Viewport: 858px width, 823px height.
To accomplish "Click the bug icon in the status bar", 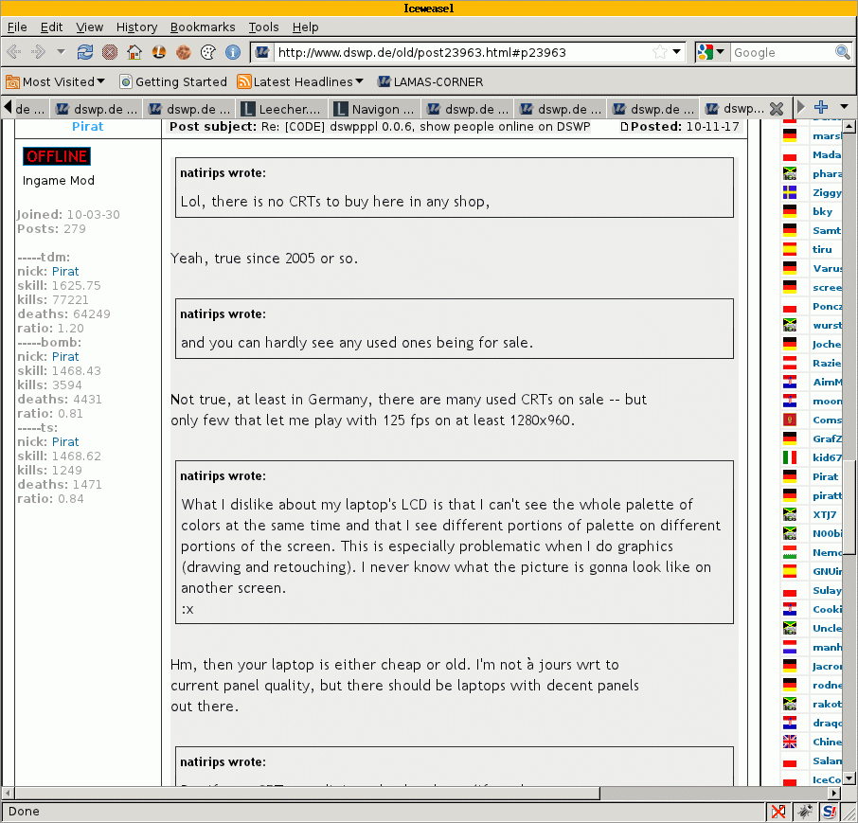I will (804, 812).
